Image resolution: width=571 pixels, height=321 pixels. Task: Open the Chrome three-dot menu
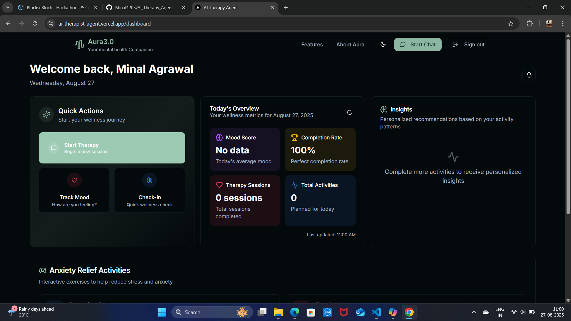[563, 23]
